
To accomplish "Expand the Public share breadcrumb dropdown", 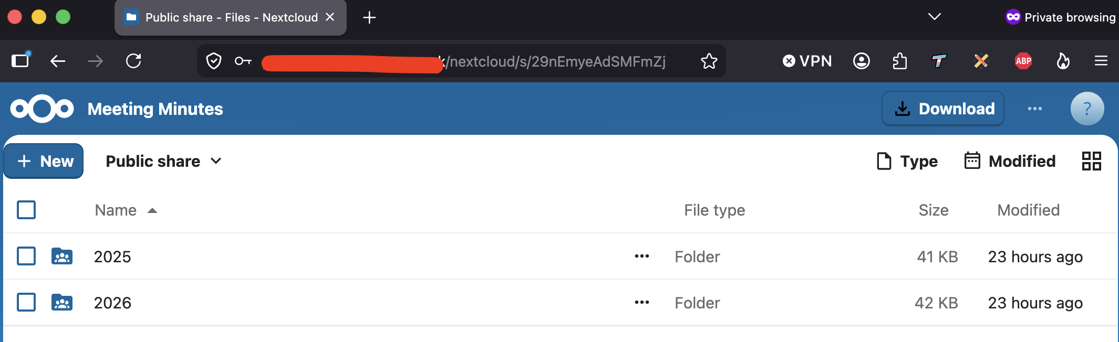I will 163,161.
